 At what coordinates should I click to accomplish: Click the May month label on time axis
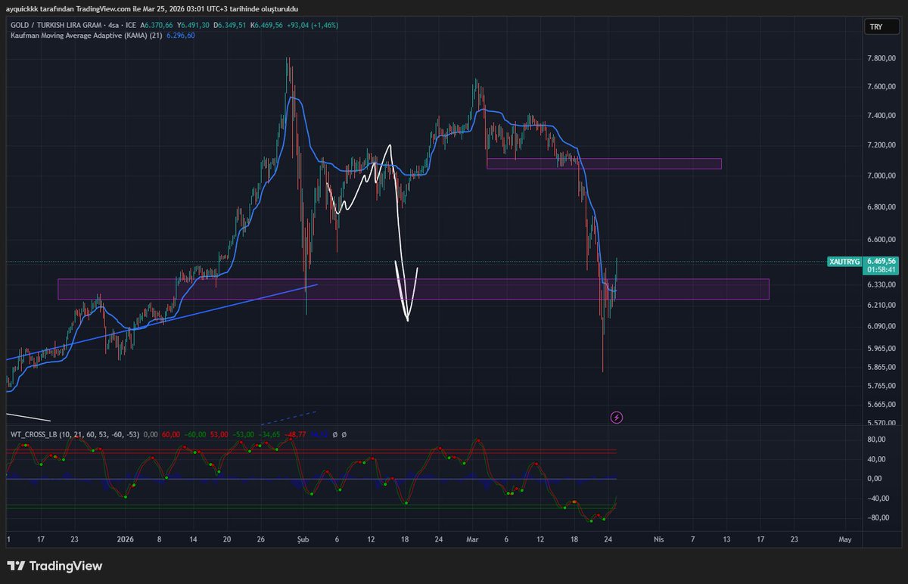tap(845, 539)
